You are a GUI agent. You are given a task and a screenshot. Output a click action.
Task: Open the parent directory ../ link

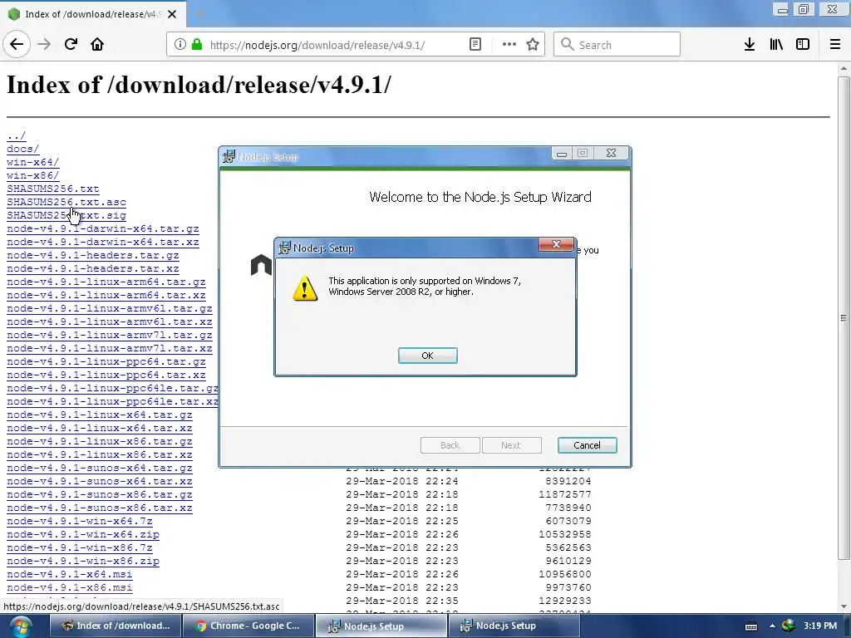click(17, 135)
